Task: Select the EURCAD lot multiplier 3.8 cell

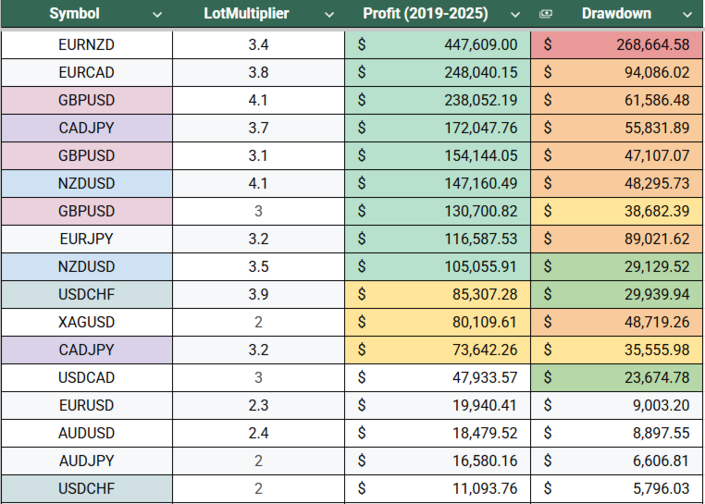Action: click(x=258, y=72)
